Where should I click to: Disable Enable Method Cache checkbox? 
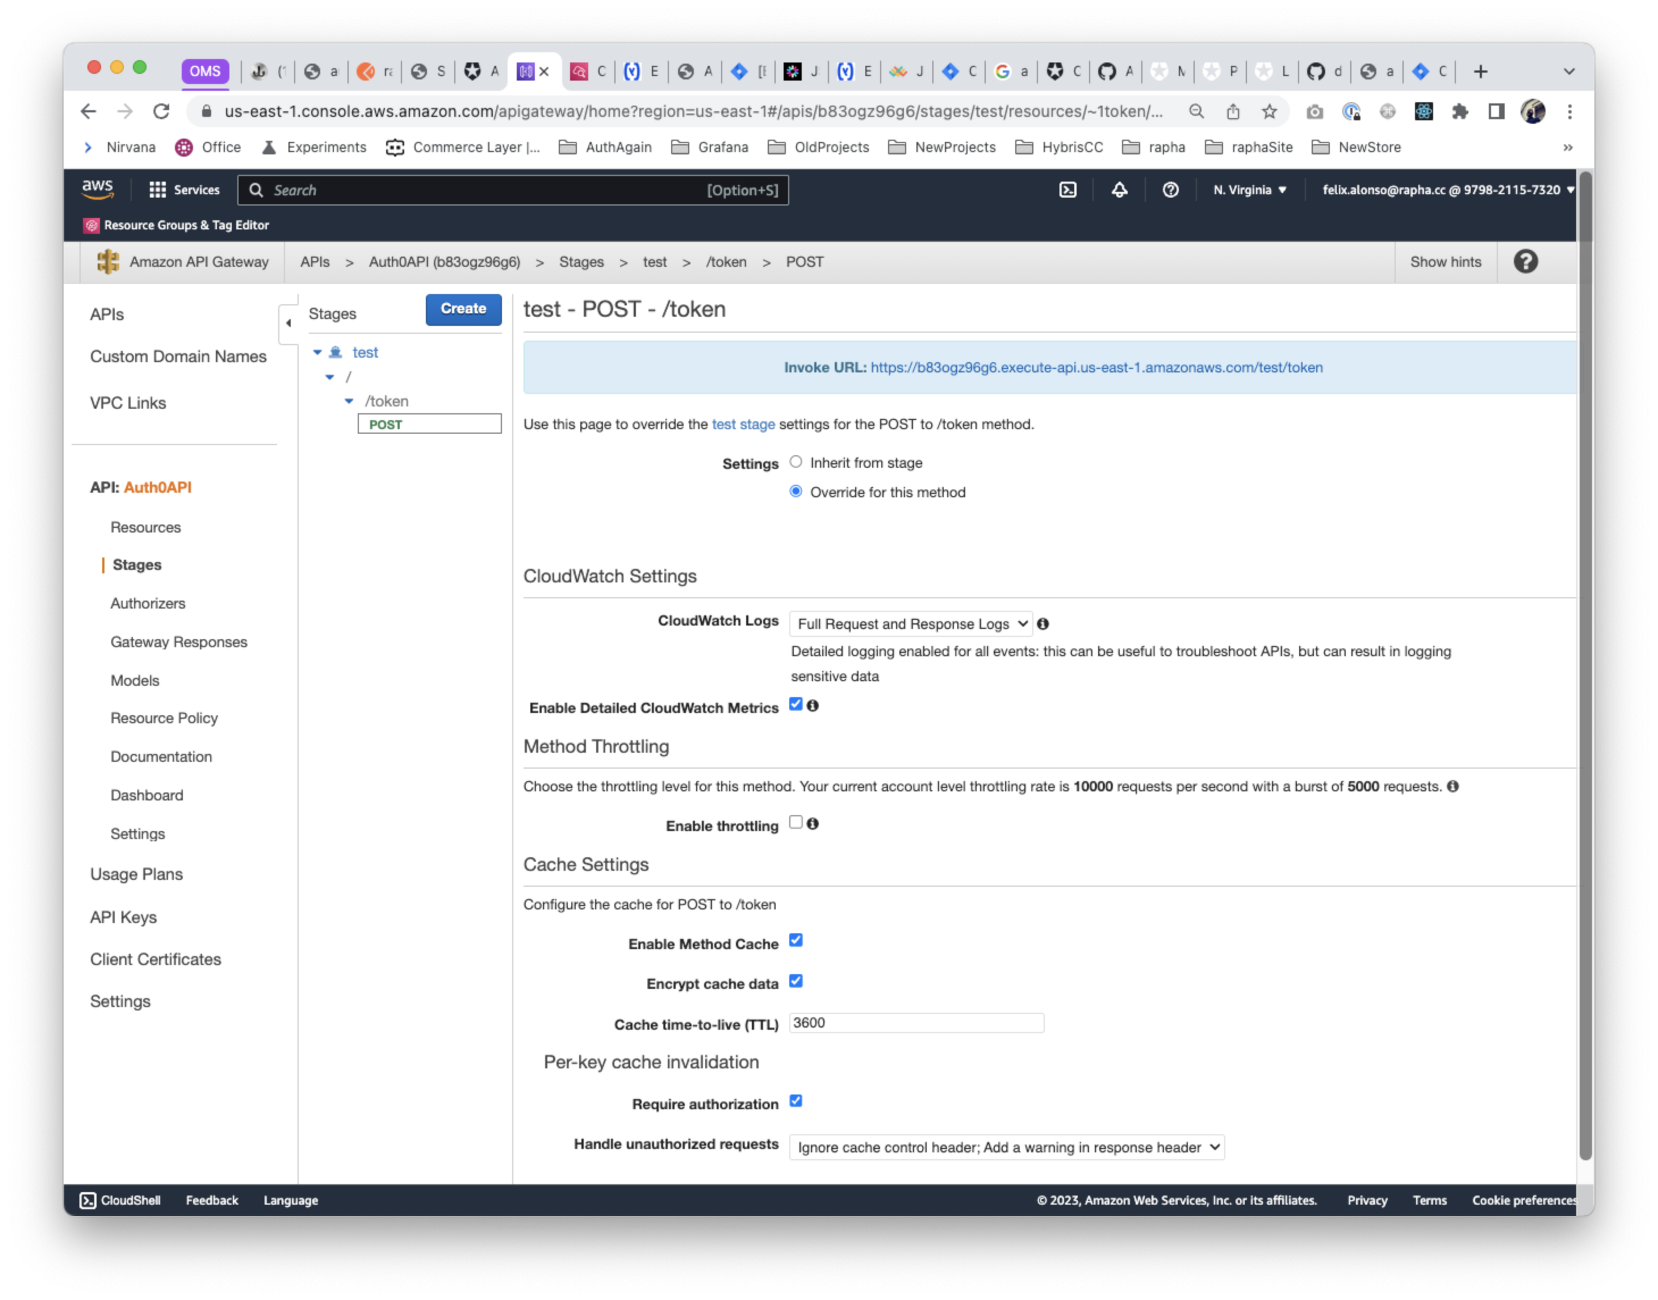point(795,941)
